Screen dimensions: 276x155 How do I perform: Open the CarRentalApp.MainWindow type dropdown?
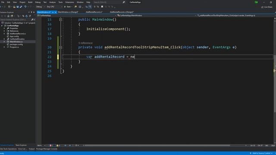[157, 15]
